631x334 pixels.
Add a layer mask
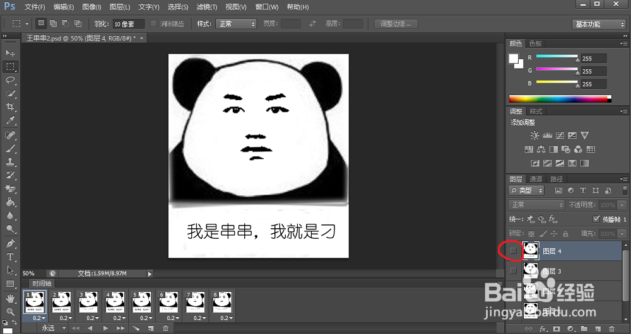point(557,328)
